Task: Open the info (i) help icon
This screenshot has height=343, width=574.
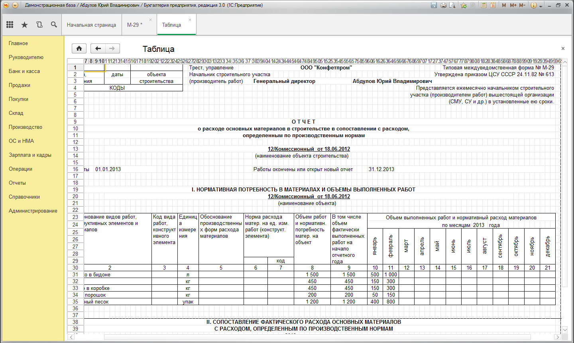Action: coord(534,5)
